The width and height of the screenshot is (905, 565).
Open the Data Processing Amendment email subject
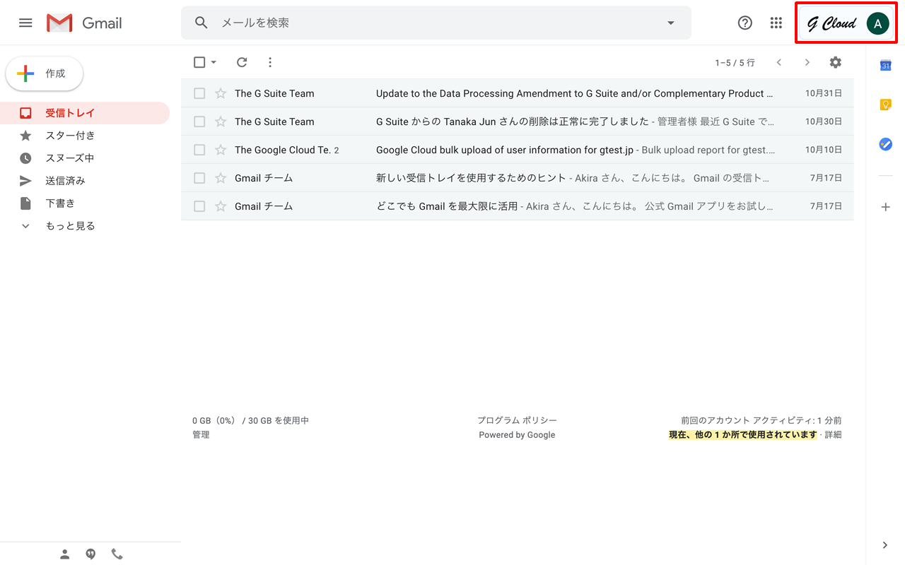tap(574, 93)
